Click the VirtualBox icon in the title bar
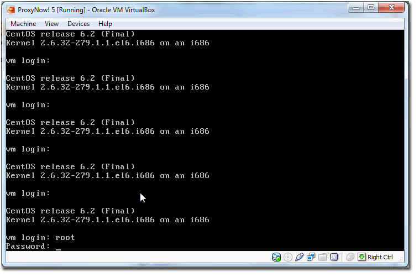 (11, 10)
